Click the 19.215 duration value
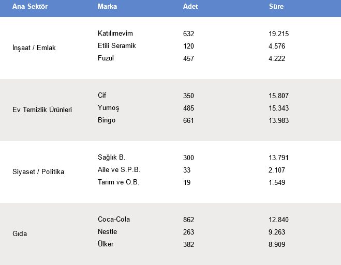 point(278,34)
